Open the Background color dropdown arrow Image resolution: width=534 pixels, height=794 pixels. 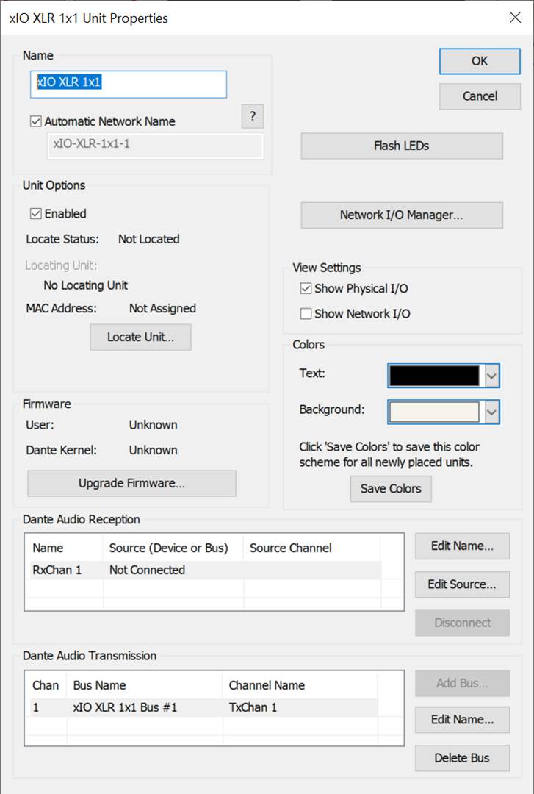pos(491,412)
